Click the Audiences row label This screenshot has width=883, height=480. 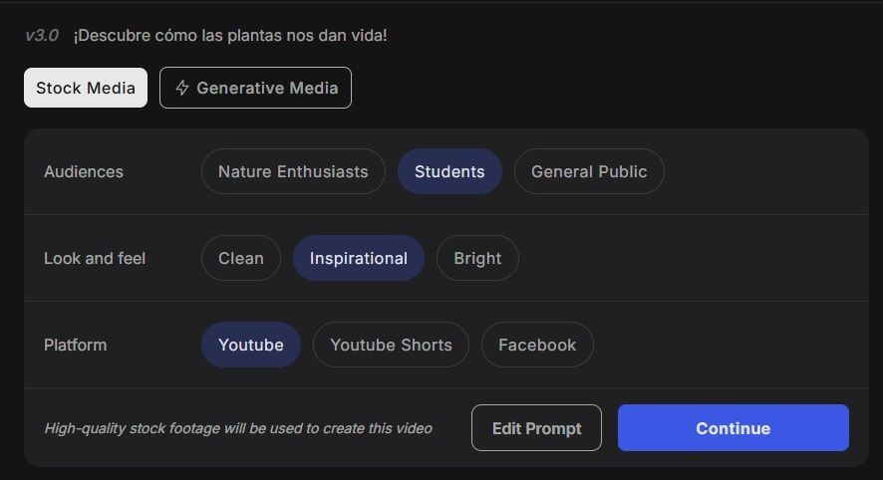84,171
